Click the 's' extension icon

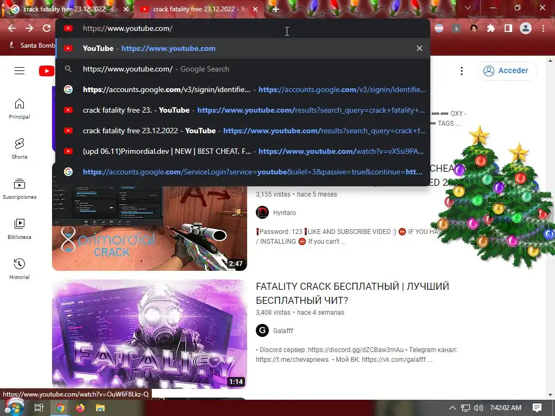[x=456, y=28]
